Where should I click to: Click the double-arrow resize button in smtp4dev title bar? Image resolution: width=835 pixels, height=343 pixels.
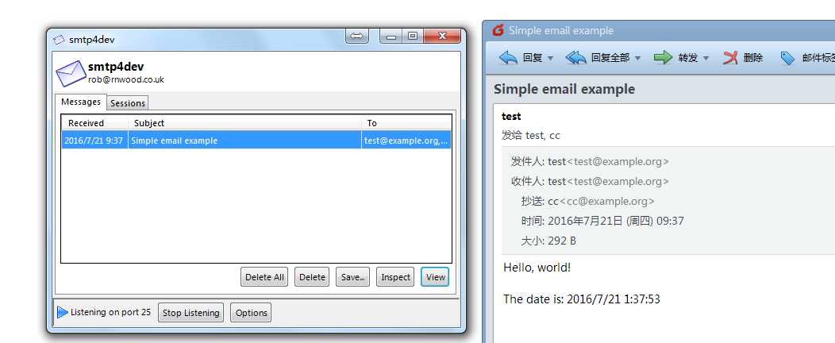pos(357,36)
